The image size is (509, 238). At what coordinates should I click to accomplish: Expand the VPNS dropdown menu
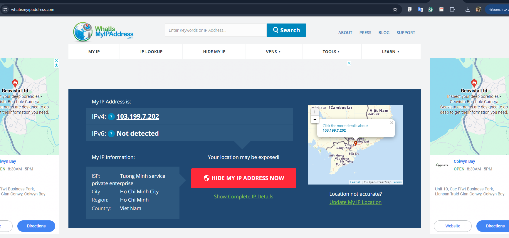273,52
